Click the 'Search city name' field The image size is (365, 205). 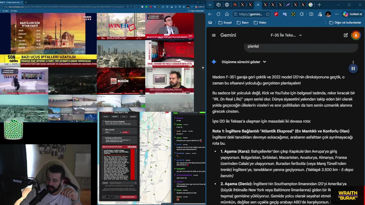[x=123, y=183]
